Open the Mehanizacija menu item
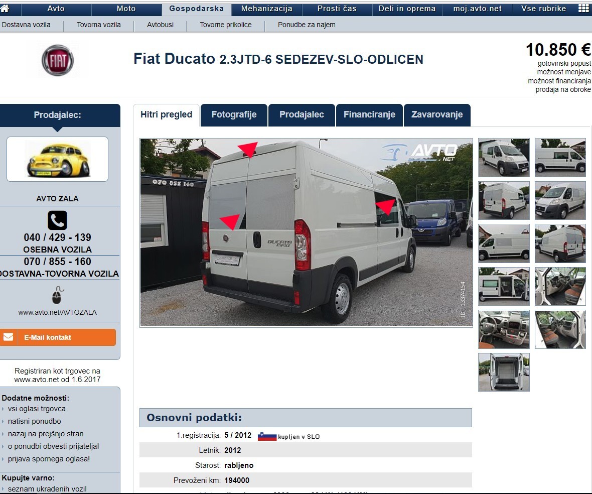592x494 pixels. click(x=266, y=9)
